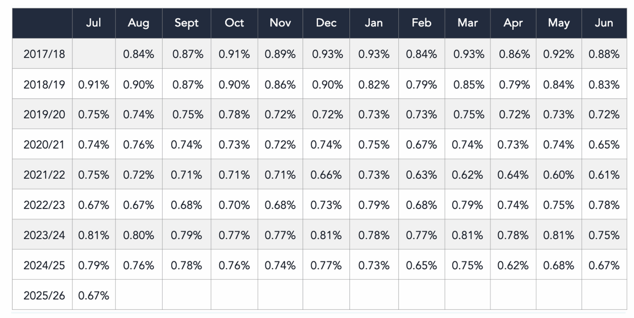Click the Sept column header
Image resolution: width=634 pixels, height=318 pixels.
[186, 23]
